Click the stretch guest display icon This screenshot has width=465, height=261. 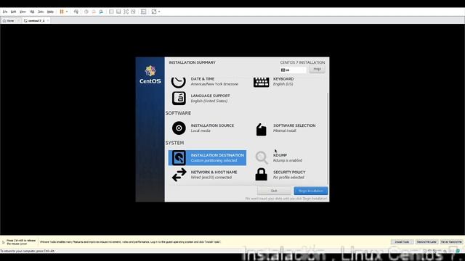coord(154,12)
